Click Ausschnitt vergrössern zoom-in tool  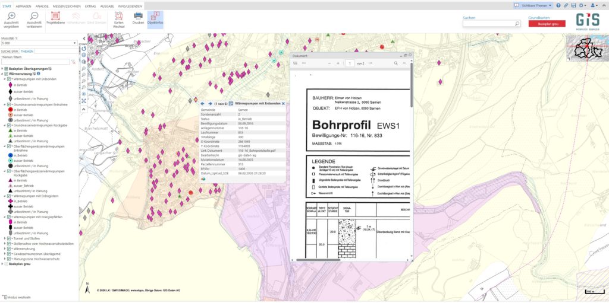pyautogui.click(x=11, y=18)
